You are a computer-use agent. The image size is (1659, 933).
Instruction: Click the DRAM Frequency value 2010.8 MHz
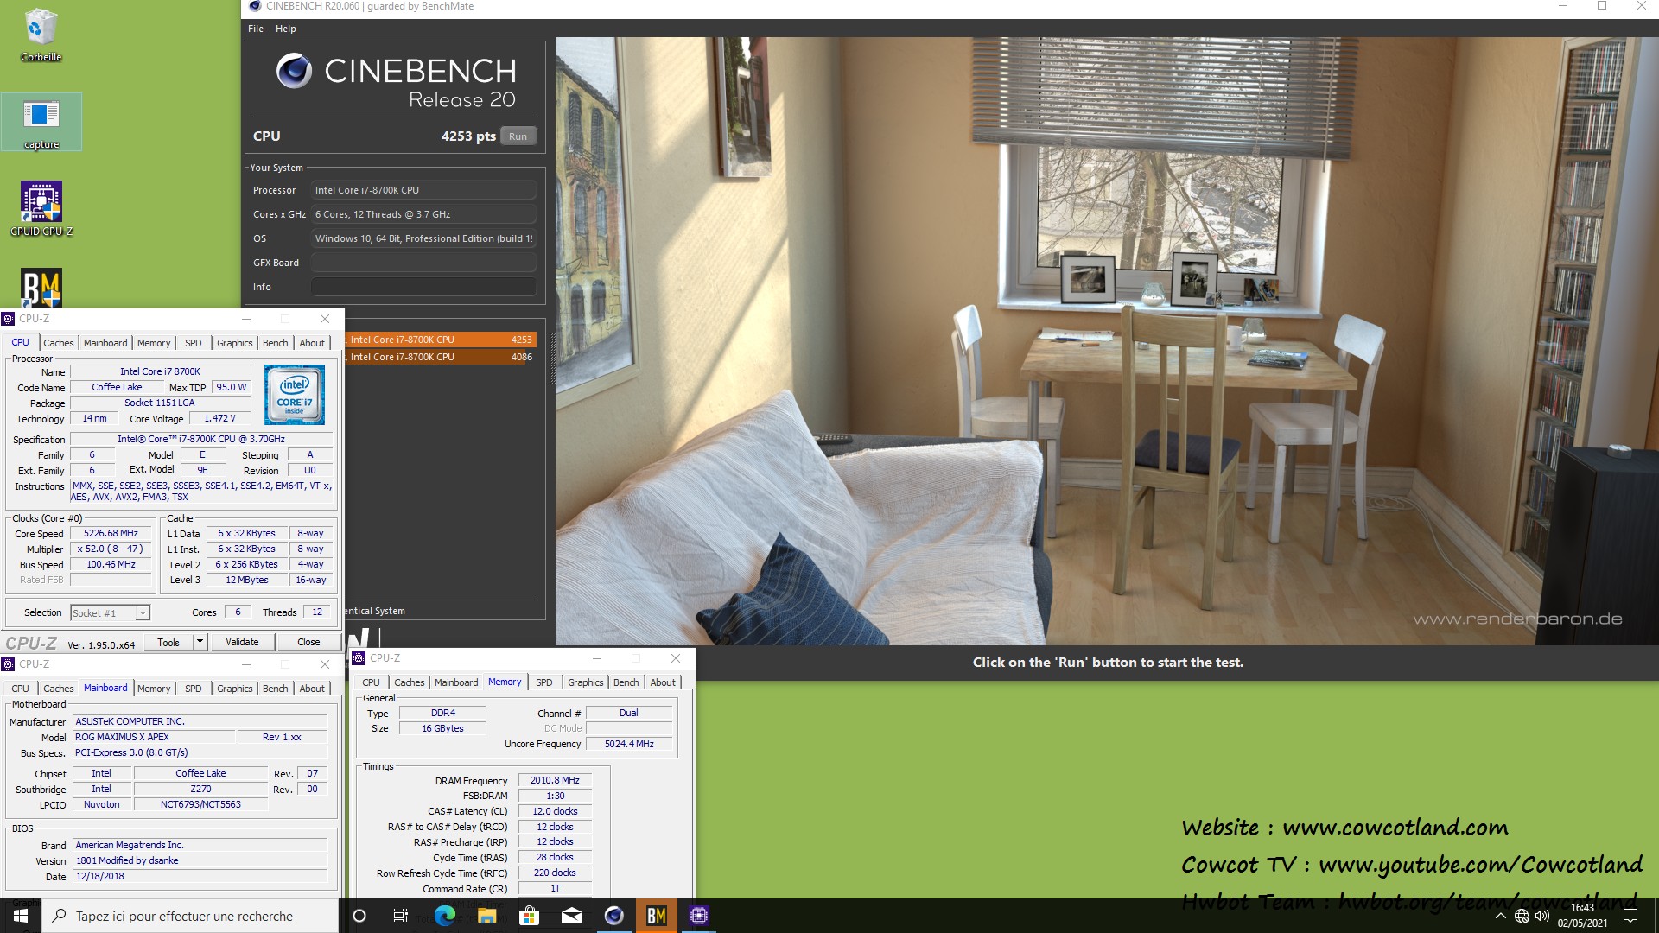(x=555, y=780)
